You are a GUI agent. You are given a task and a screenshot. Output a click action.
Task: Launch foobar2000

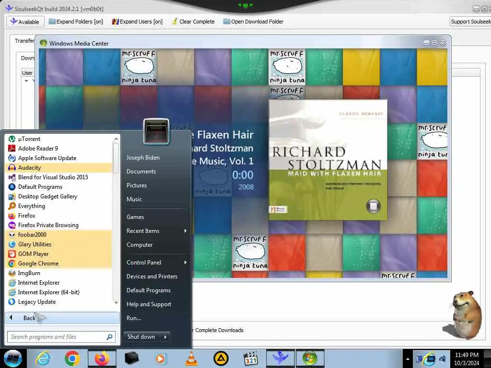pyautogui.click(x=58, y=235)
